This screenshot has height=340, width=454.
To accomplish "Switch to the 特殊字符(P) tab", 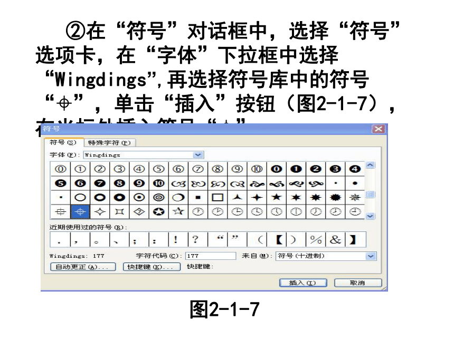I will (x=109, y=143).
